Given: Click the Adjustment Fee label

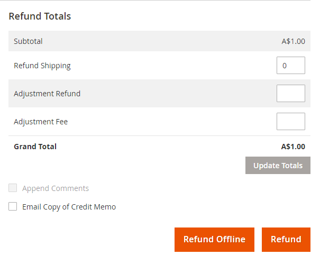Looking at the screenshot, I should 41,122.
